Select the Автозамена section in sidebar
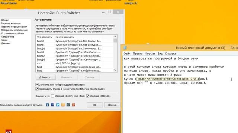The width and height of the screenshot is (238, 133). 7,37
